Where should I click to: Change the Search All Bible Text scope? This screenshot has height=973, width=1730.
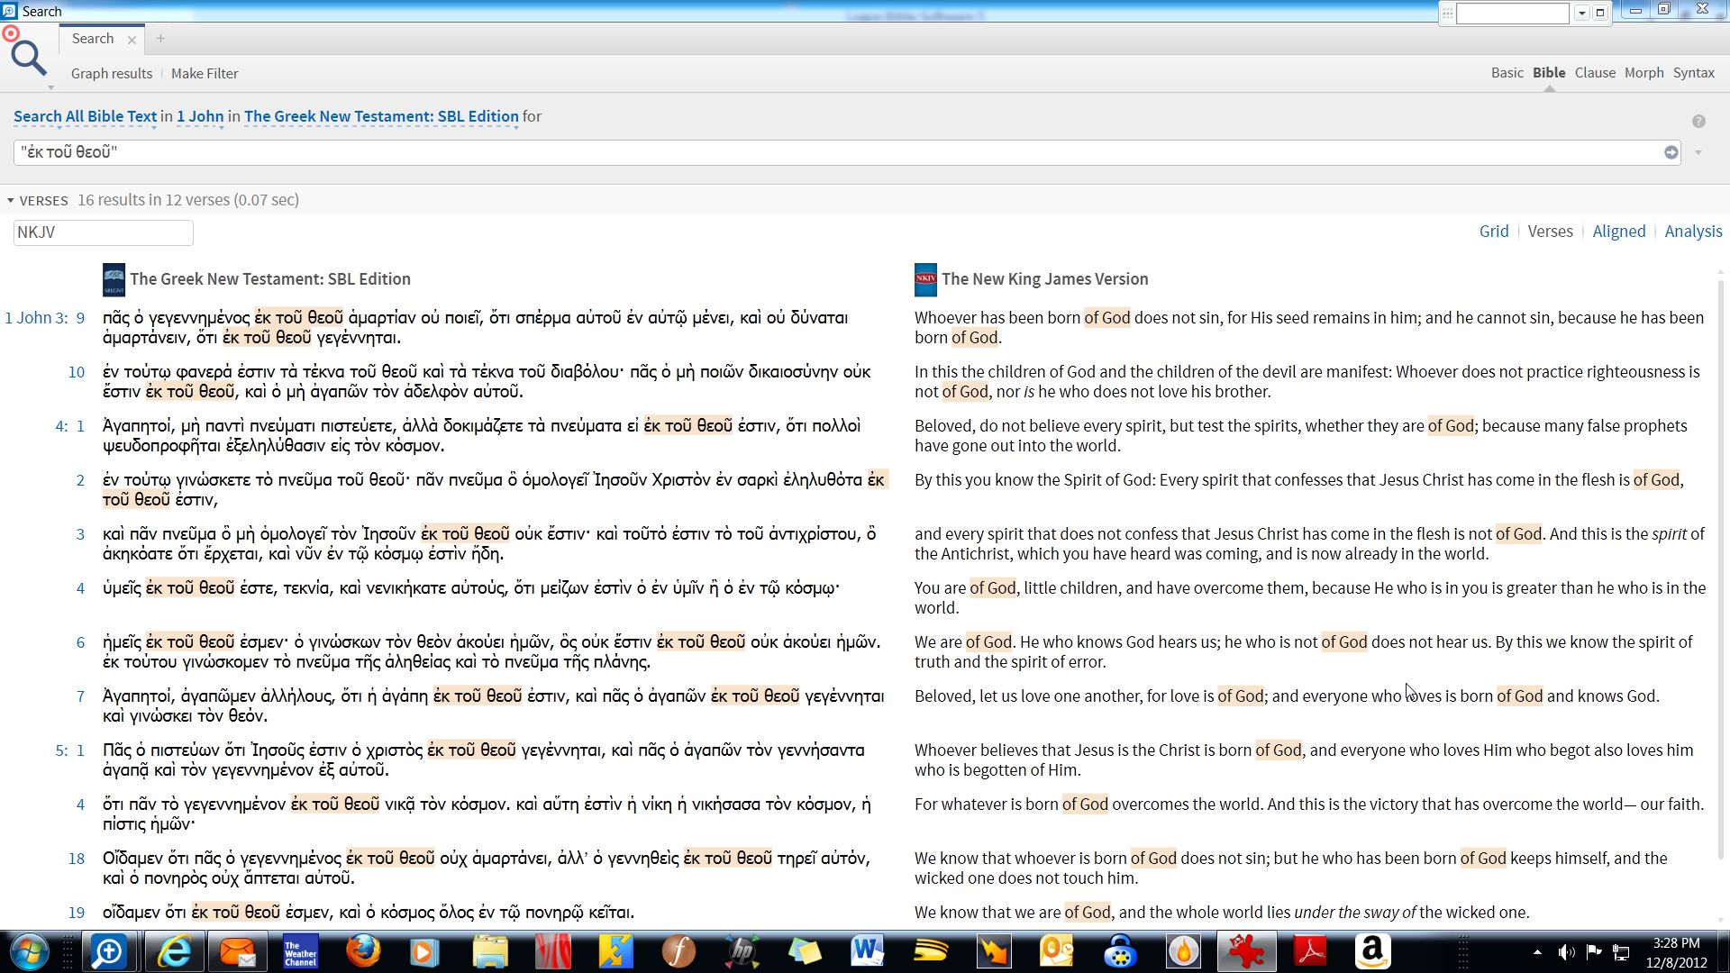85,116
